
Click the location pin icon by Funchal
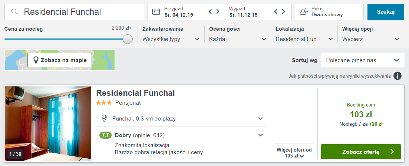[x=104, y=119]
